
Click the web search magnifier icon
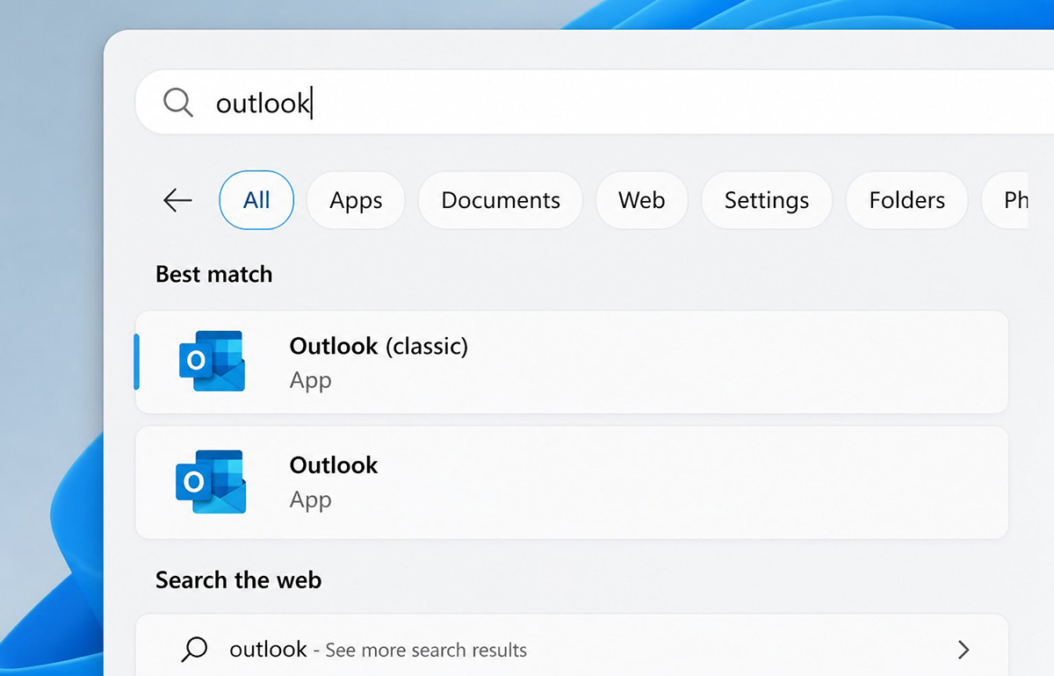coord(194,650)
